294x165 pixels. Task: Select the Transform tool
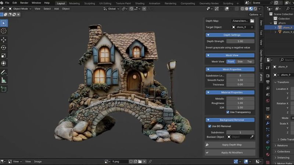[4, 63]
